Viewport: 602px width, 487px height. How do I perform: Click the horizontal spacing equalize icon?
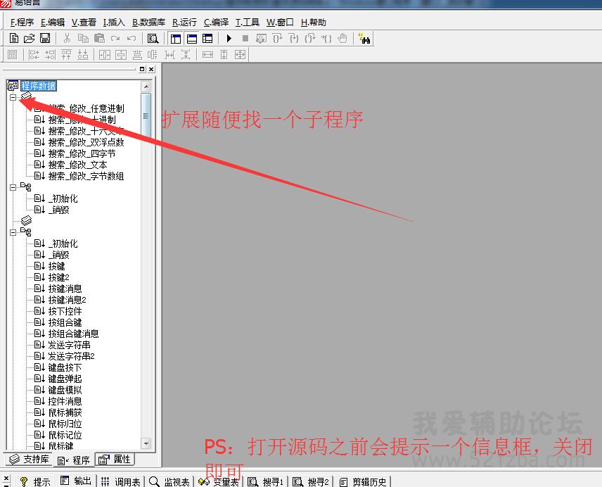click(169, 54)
